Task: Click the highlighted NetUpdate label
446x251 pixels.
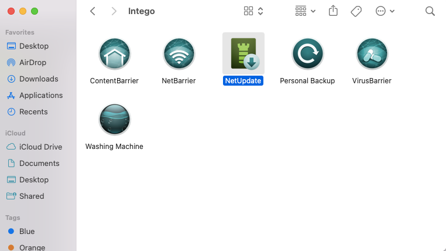Action: [243, 80]
